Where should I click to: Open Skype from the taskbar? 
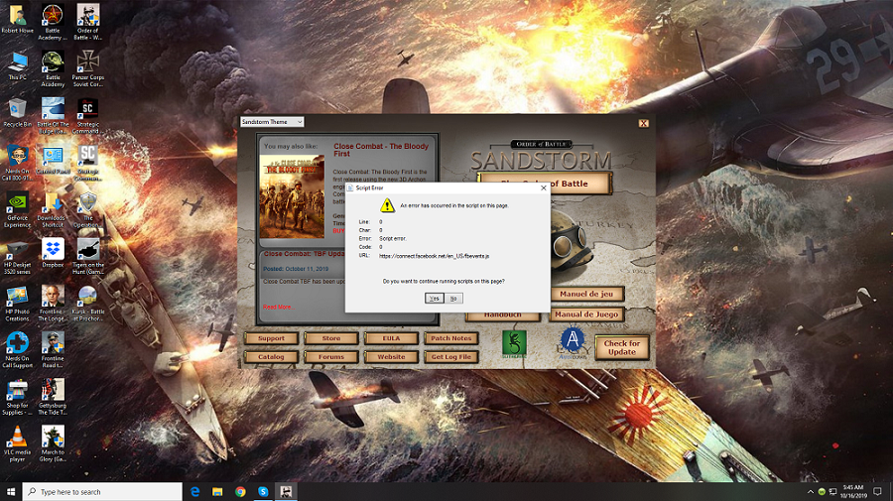point(263,492)
